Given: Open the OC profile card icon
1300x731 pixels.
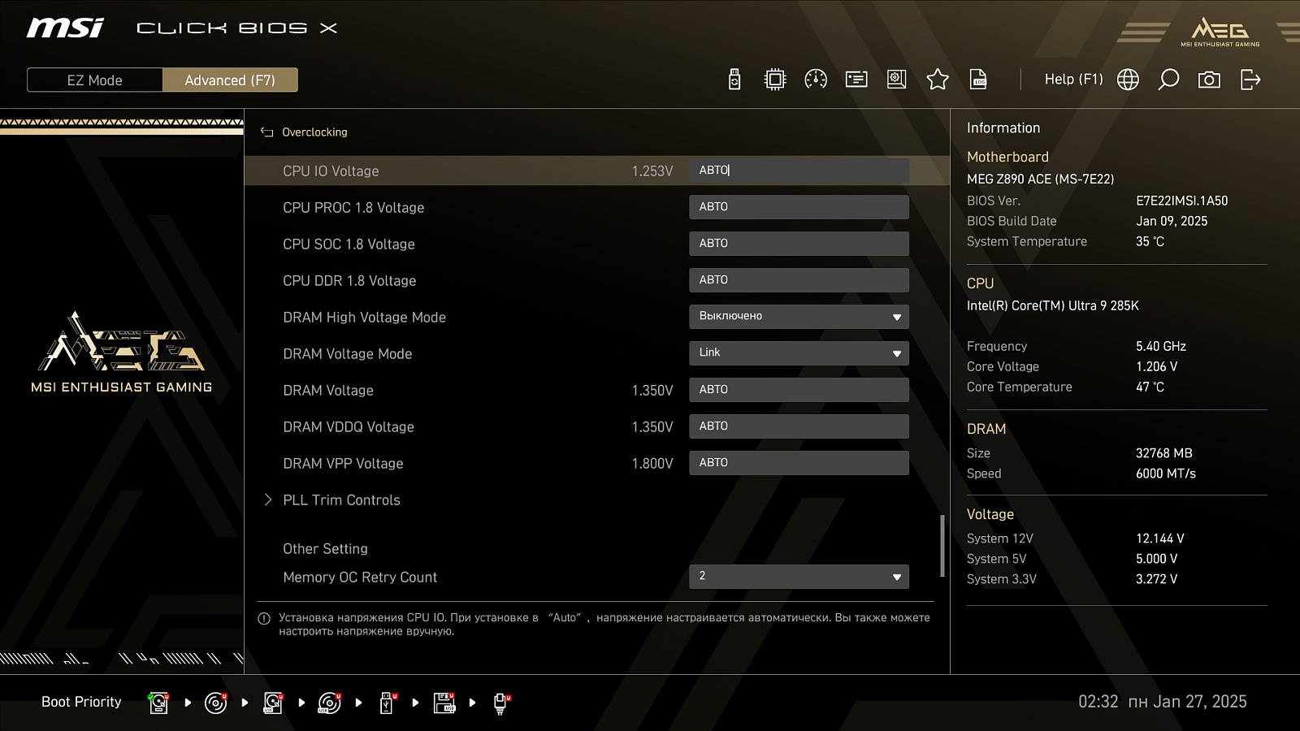Looking at the screenshot, I should pyautogui.click(x=856, y=80).
